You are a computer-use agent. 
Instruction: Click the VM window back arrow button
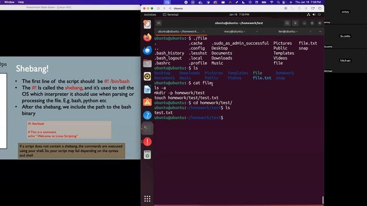(170, 9)
